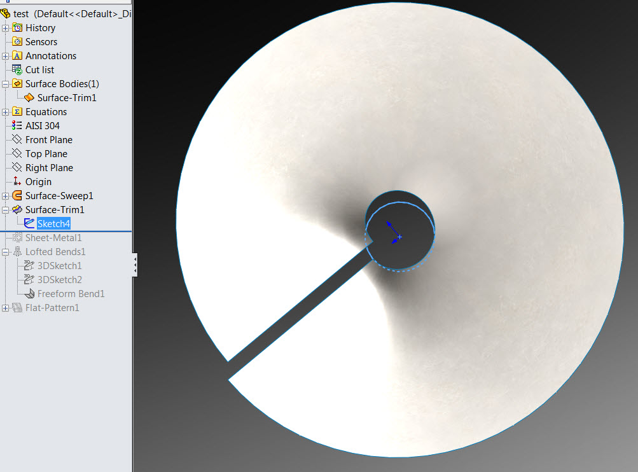
Task: Click the blue rollback bar below Sketch4
Action: 66,231
